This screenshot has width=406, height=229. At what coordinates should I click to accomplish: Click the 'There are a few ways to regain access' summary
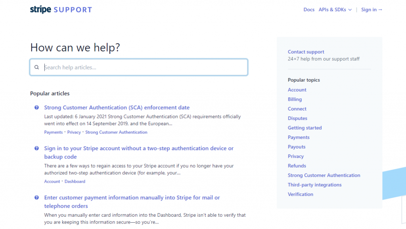tap(139, 169)
